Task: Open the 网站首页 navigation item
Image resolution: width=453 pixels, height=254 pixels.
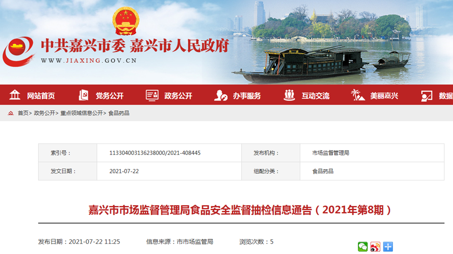Action: coord(41,96)
